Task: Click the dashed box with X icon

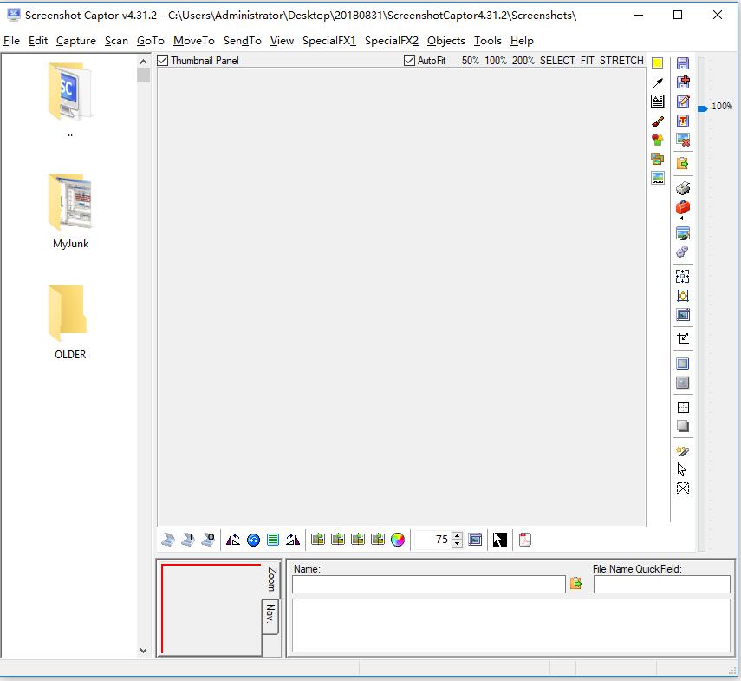Action: tap(682, 488)
